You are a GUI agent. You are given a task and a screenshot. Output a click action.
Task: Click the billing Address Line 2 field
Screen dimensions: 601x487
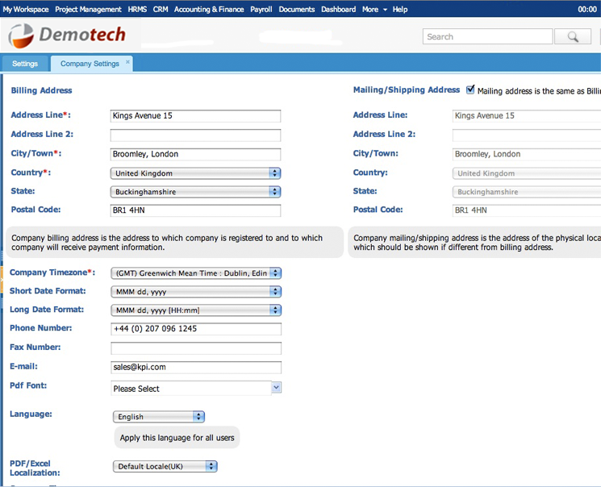pos(195,135)
